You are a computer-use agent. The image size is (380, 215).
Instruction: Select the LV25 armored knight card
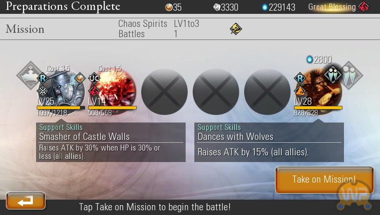[x=61, y=92]
